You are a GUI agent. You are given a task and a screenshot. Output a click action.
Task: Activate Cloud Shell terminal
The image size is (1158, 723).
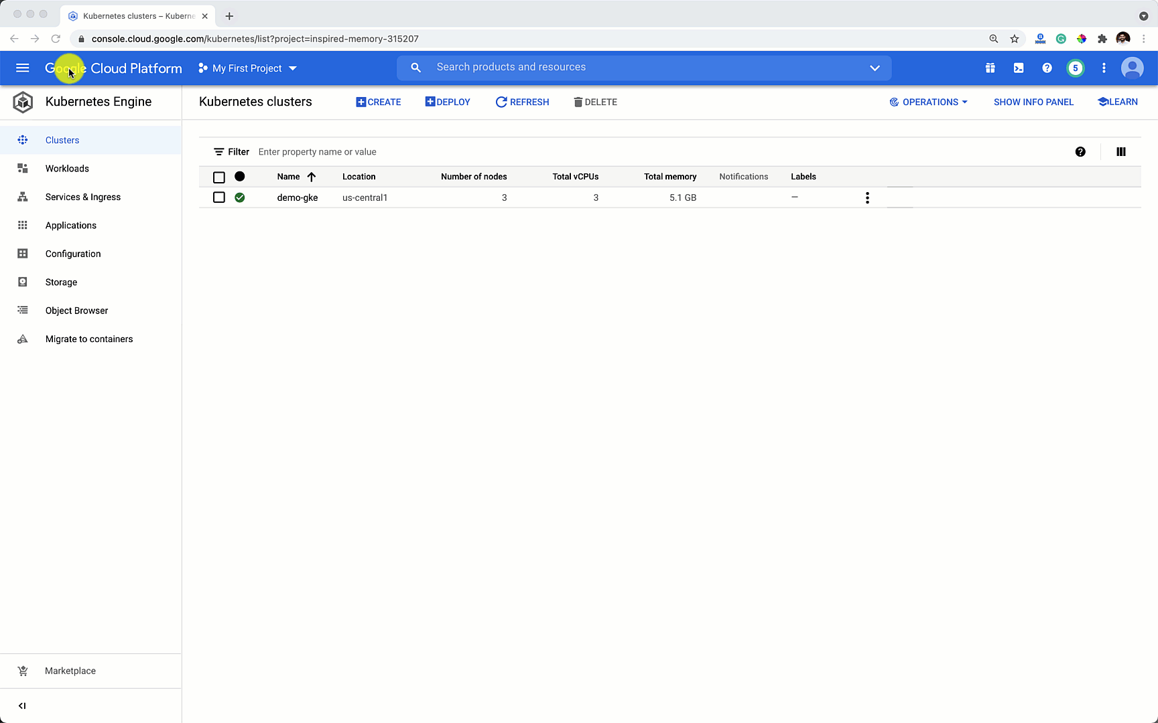(1018, 68)
